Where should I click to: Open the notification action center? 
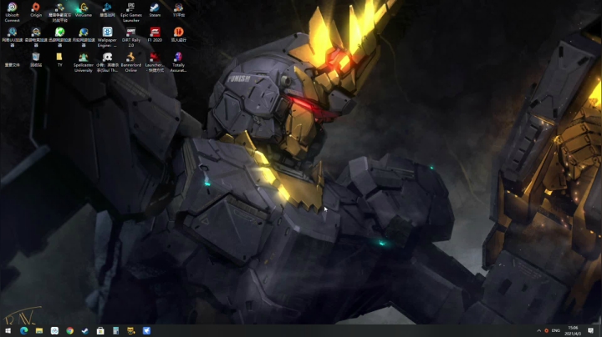[590, 331]
